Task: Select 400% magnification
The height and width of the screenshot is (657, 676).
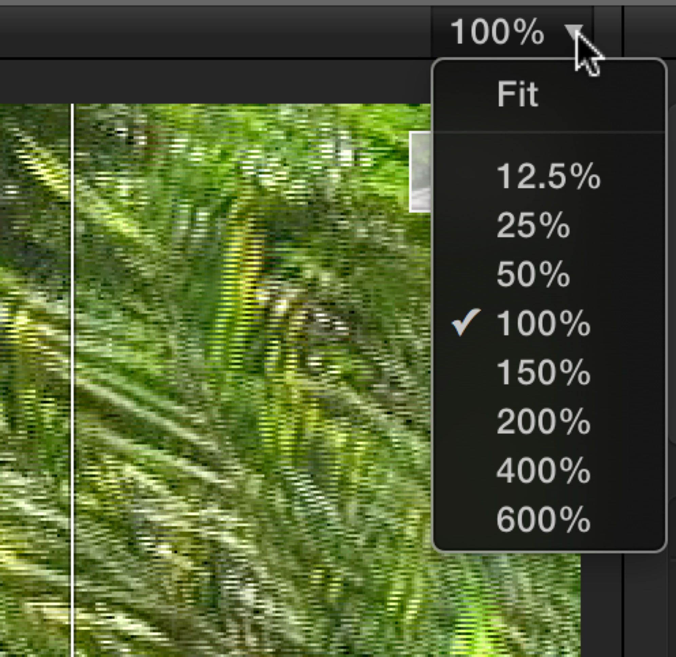Action: pyautogui.click(x=543, y=470)
